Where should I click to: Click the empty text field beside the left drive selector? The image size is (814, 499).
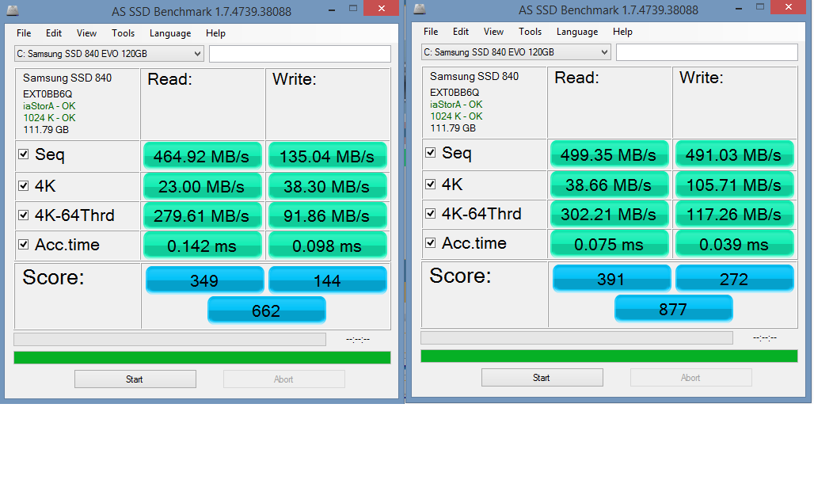click(x=299, y=54)
